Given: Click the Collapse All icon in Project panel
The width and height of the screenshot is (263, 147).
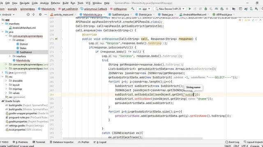Looking at the screenshot, I should (x=33, y=15).
